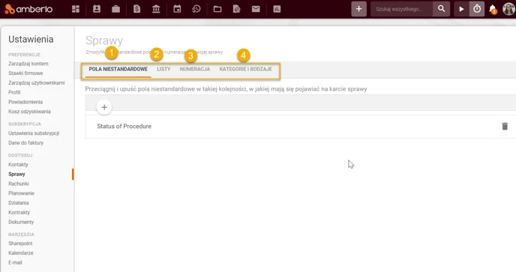Open Działania customization settings
Screen dimensions: 516x272
point(19,203)
